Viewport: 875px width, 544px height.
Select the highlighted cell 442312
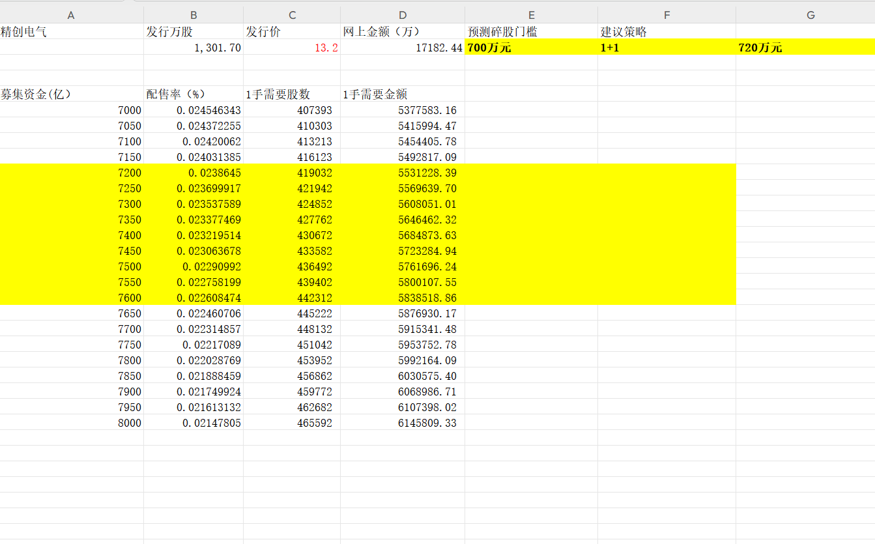pyautogui.click(x=292, y=297)
